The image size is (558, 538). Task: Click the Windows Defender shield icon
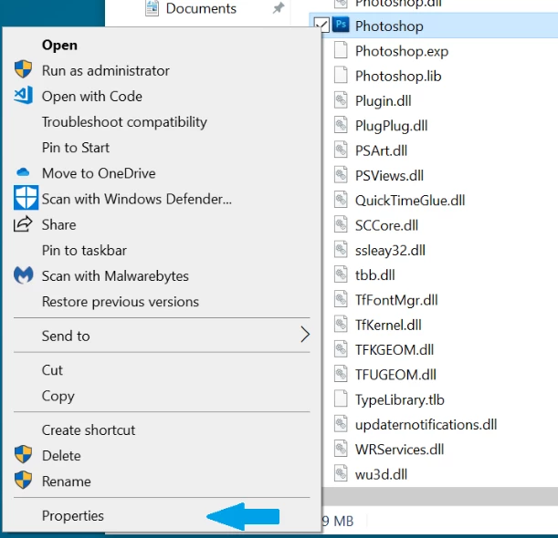pos(26,198)
